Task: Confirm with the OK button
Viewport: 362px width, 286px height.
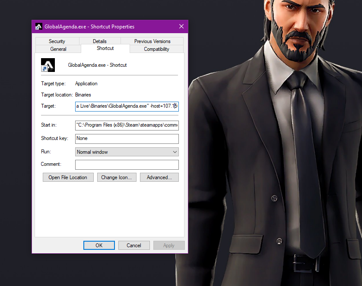Action: pos(99,246)
